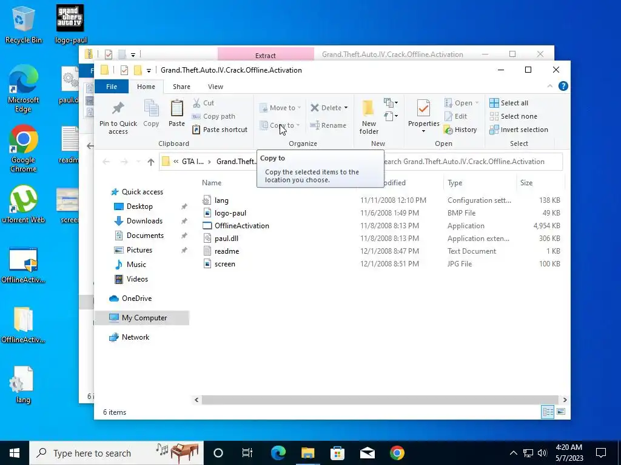Click the Properties ribbon icon
The image size is (621, 465).
(x=423, y=108)
